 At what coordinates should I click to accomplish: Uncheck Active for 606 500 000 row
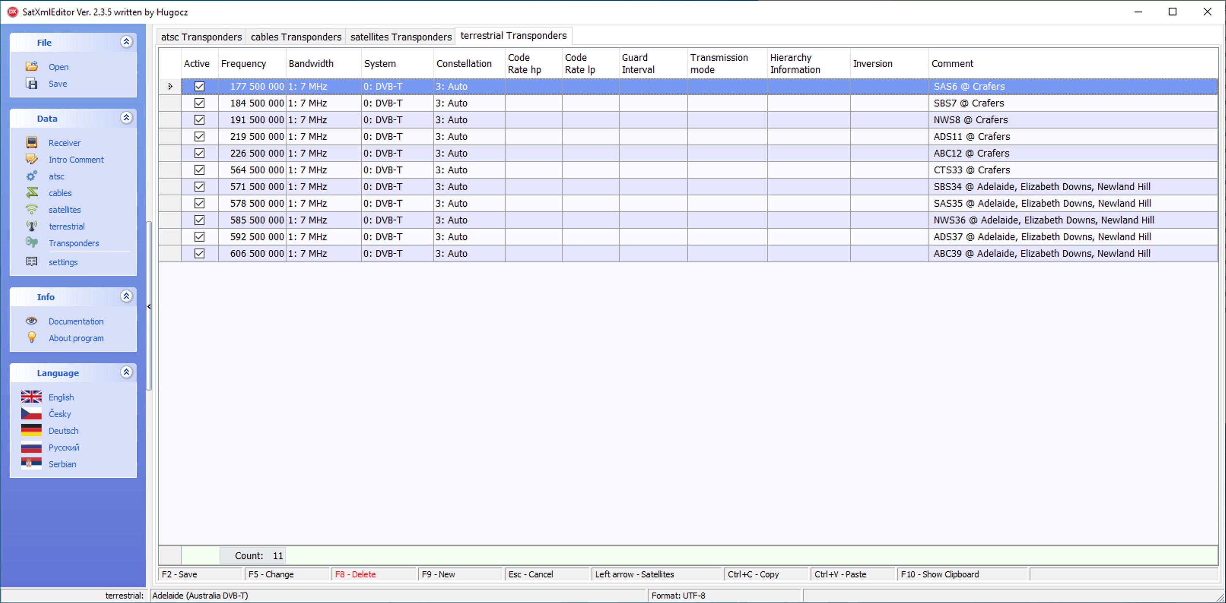click(199, 253)
